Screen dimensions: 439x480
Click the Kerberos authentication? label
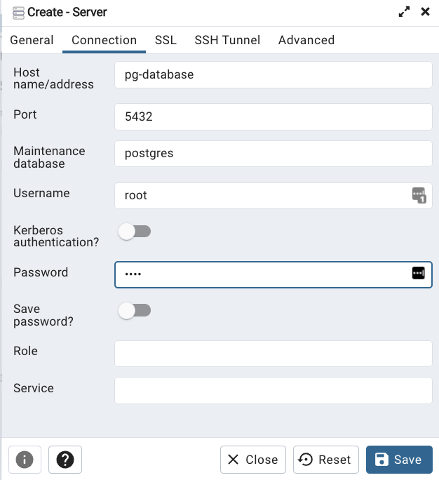[x=56, y=236]
